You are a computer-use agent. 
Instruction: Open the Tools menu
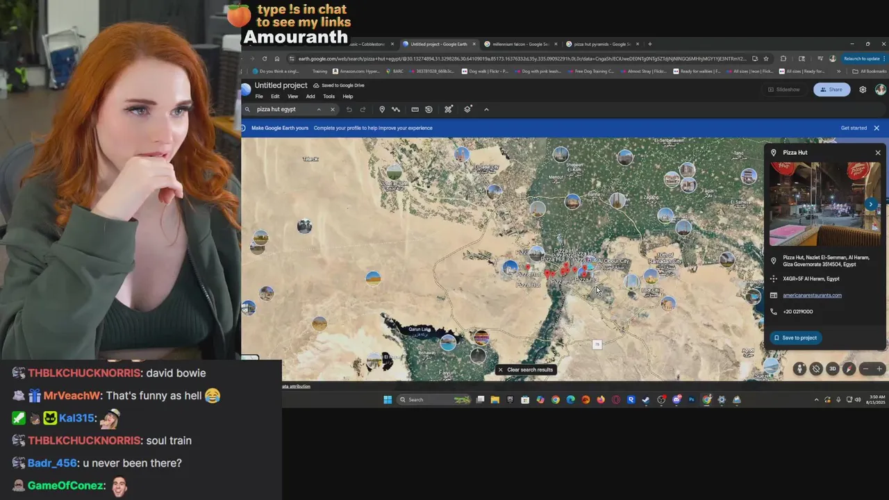329,97
